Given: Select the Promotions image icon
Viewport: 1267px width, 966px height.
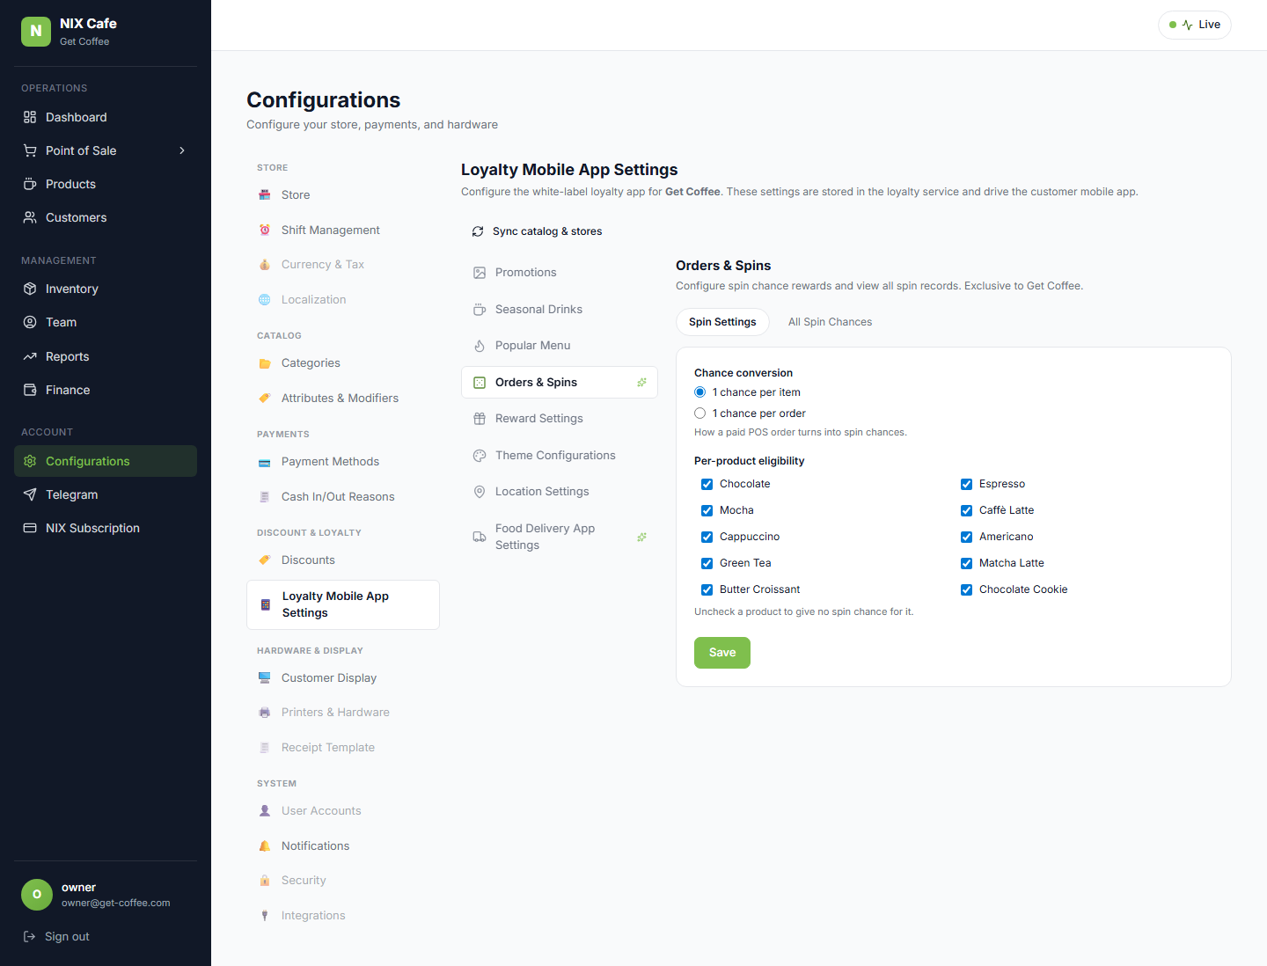Looking at the screenshot, I should click(x=480, y=273).
